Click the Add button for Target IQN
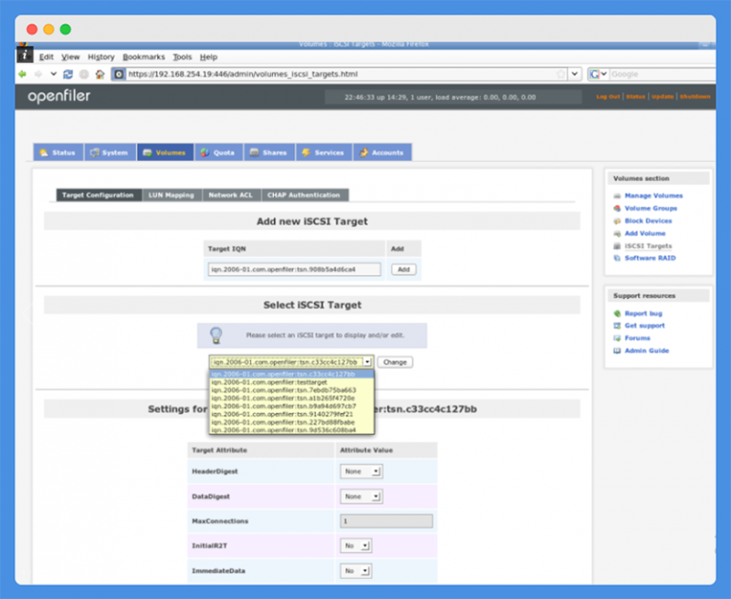Screen dimensions: 731x599 [x=404, y=270]
